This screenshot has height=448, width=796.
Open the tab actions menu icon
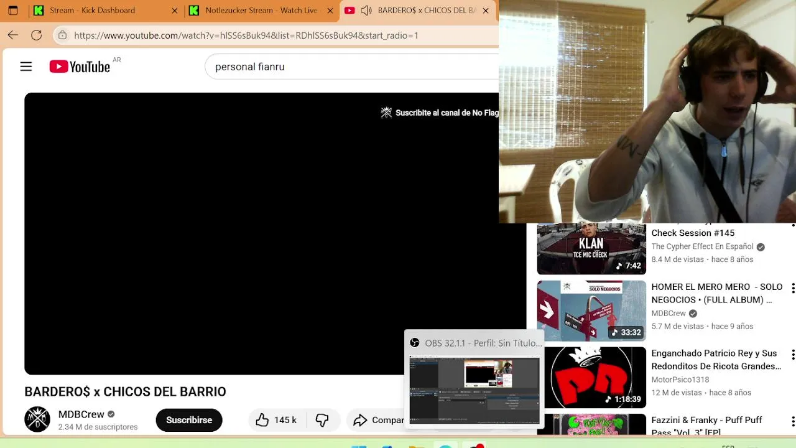[13, 11]
